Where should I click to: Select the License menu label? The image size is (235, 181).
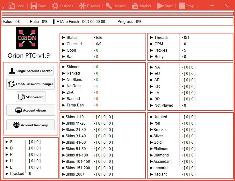(119, 6)
